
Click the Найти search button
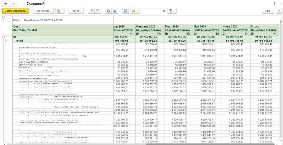(76, 11)
